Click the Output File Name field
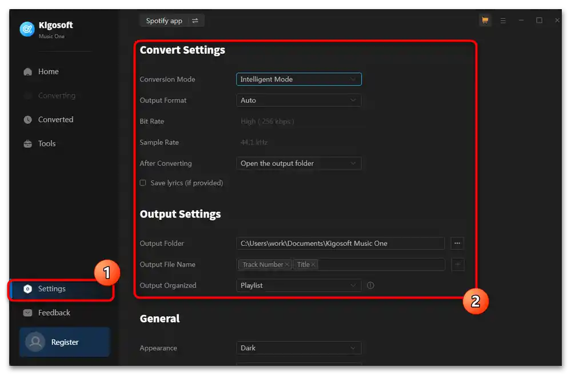571x375 pixels. [x=340, y=264]
